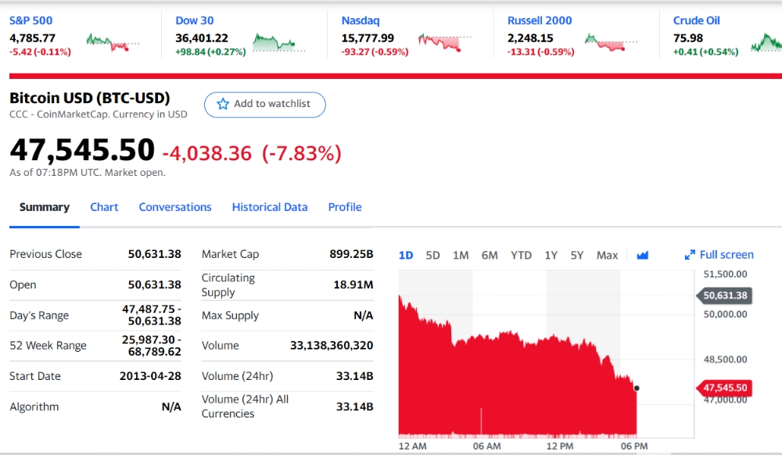Select the Max chart range
This screenshot has width=782, height=455.
tap(608, 255)
